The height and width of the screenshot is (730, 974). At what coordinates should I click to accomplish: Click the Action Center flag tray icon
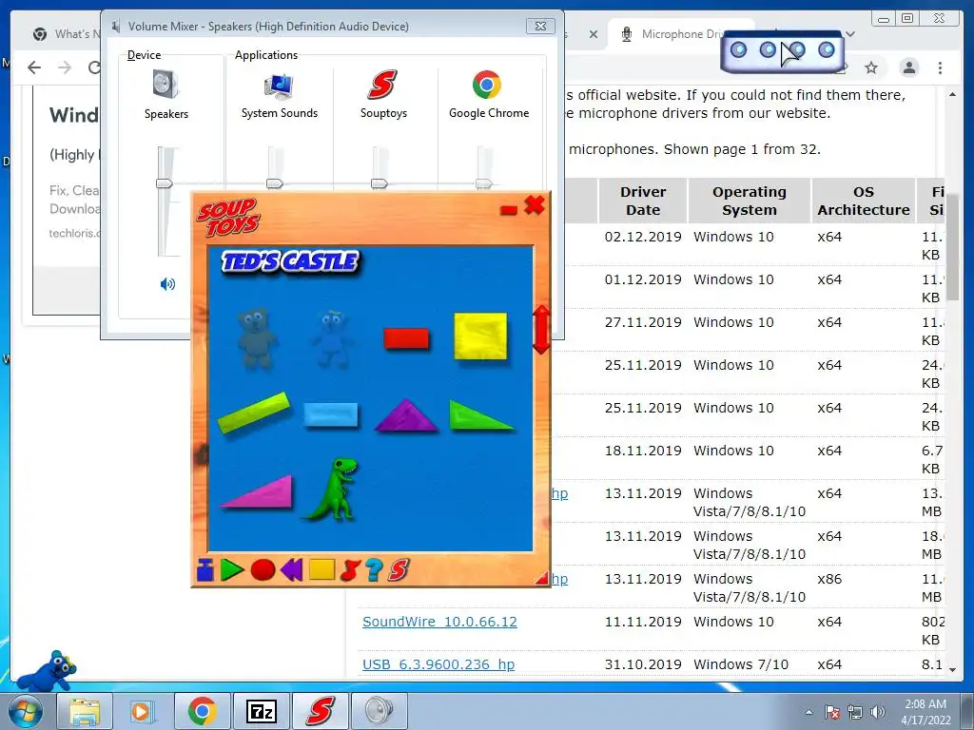[x=832, y=712]
